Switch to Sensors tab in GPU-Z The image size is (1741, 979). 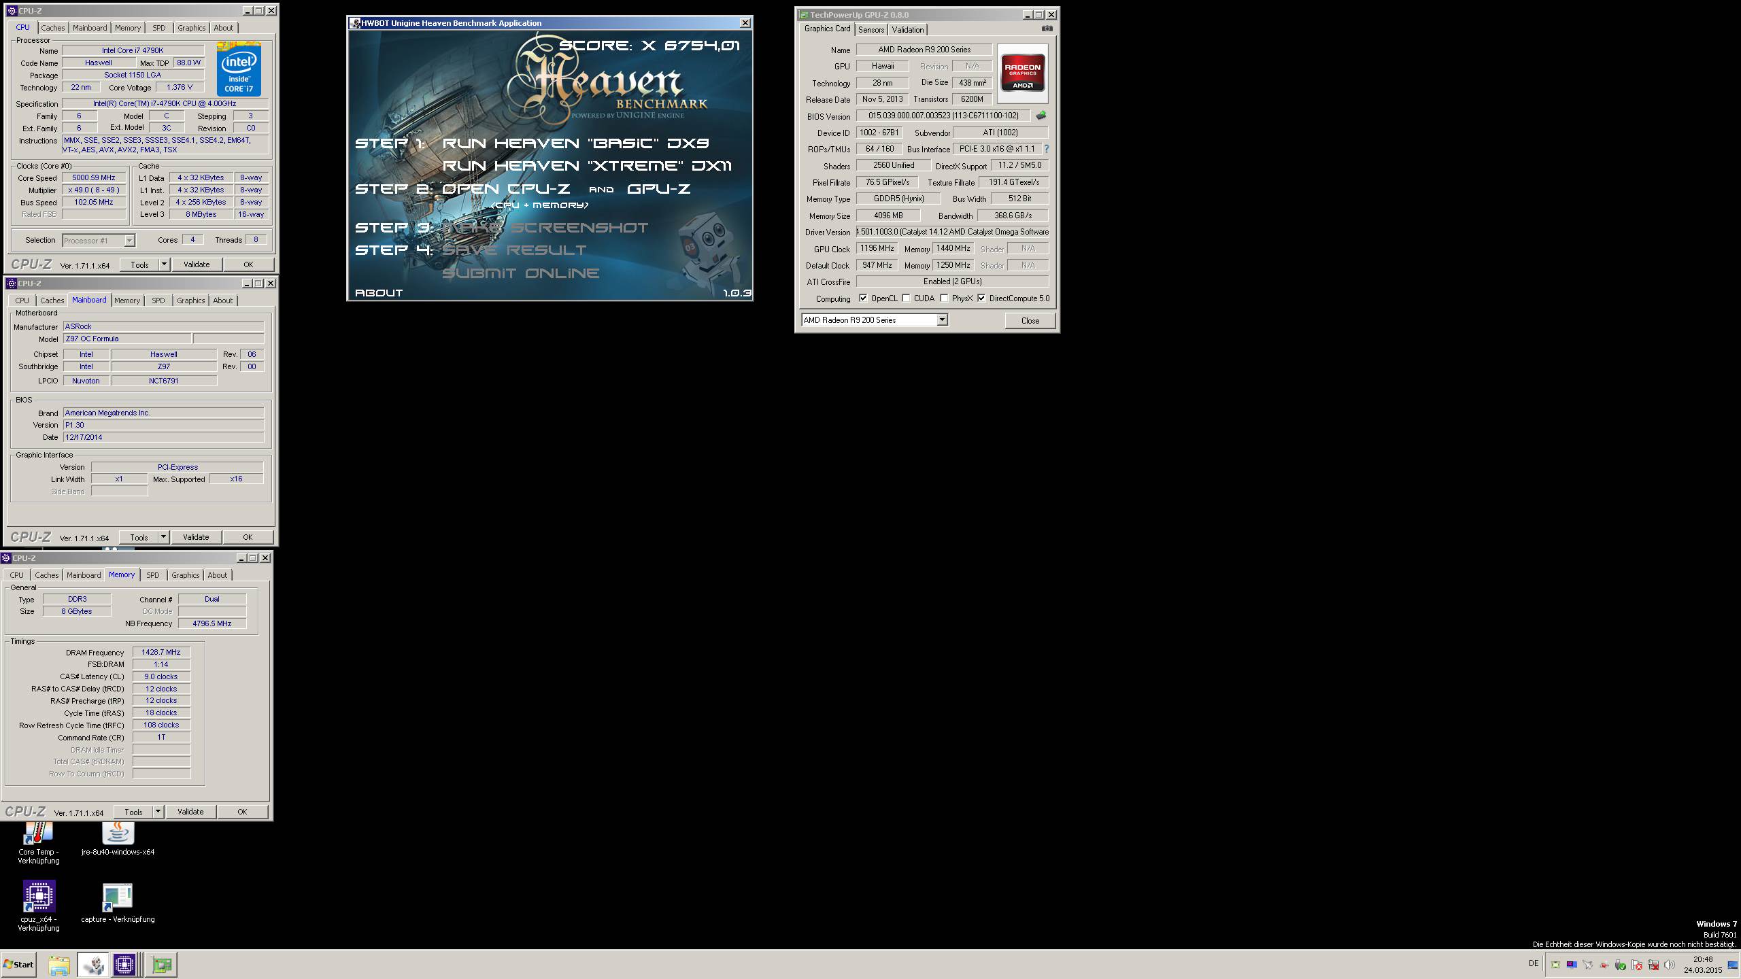[870, 29]
